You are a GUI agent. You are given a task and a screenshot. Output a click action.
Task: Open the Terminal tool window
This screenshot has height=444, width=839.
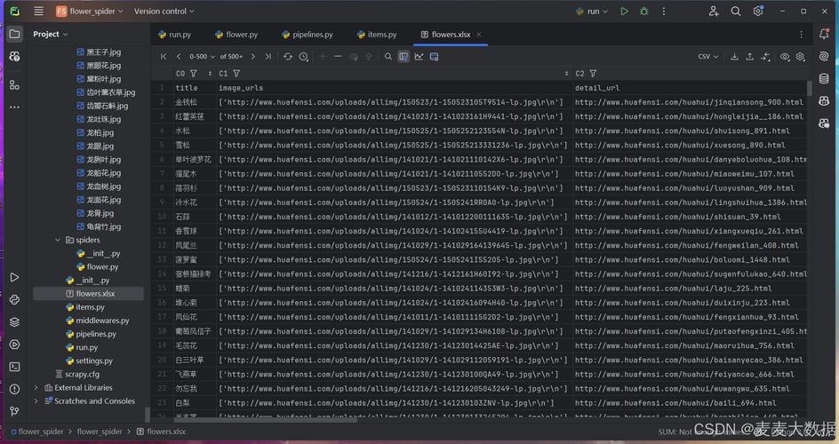pyautogui.click(x=14, y=367)
